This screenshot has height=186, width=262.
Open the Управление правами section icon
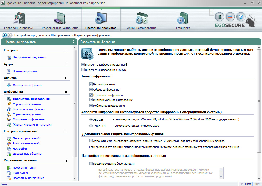[x=19, y=18]
